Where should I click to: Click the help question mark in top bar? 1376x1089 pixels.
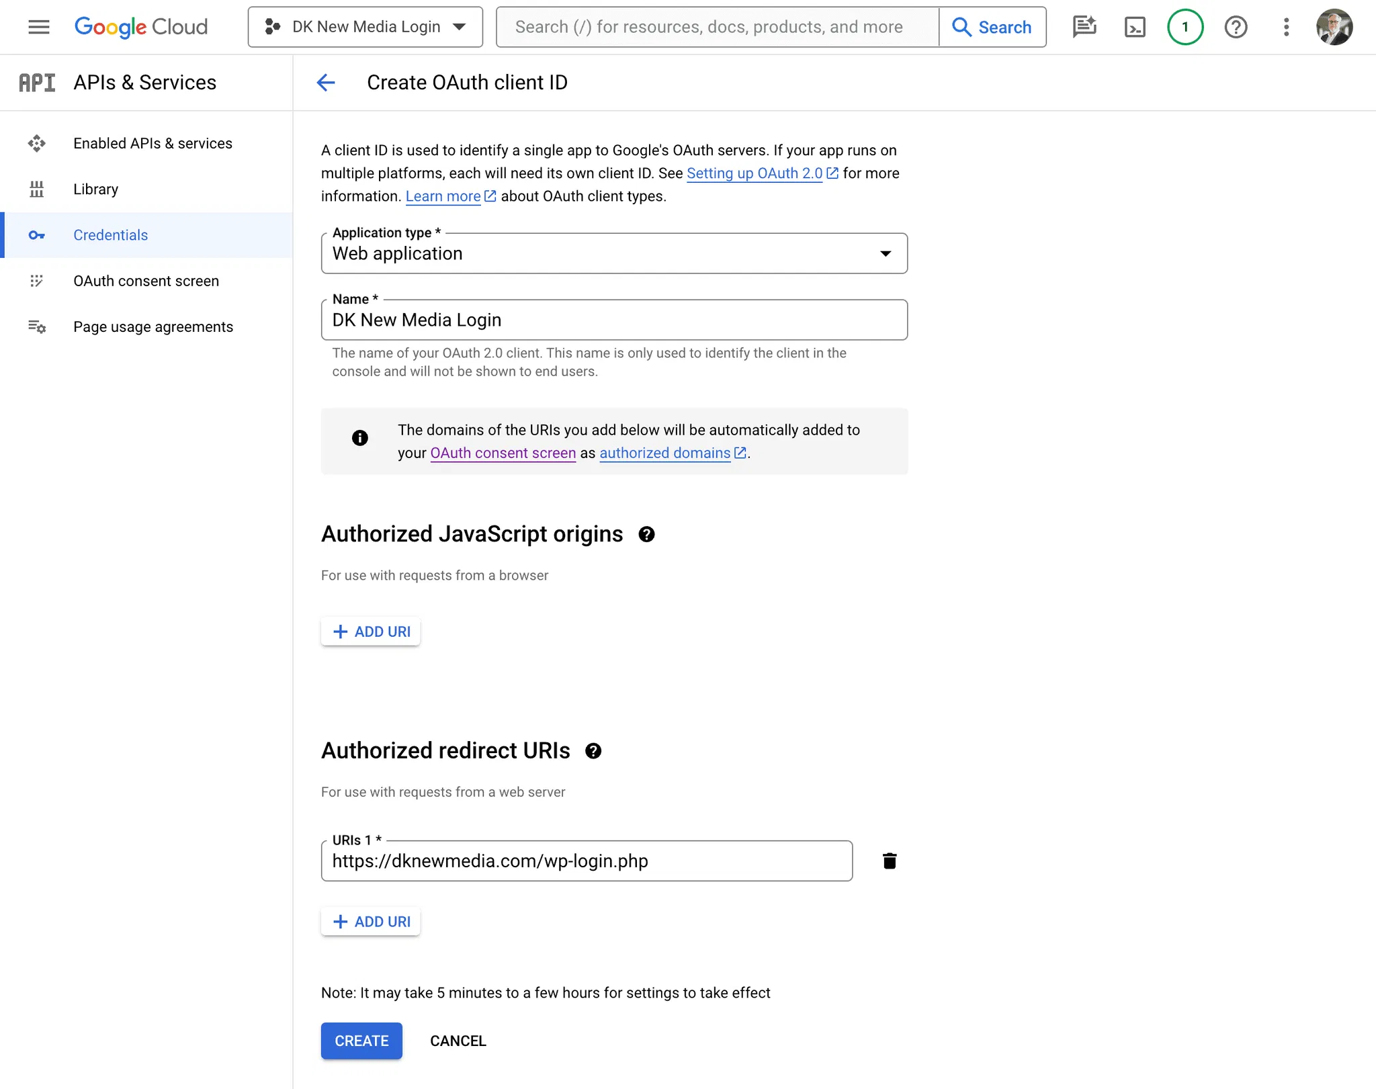pos(1236,27)
